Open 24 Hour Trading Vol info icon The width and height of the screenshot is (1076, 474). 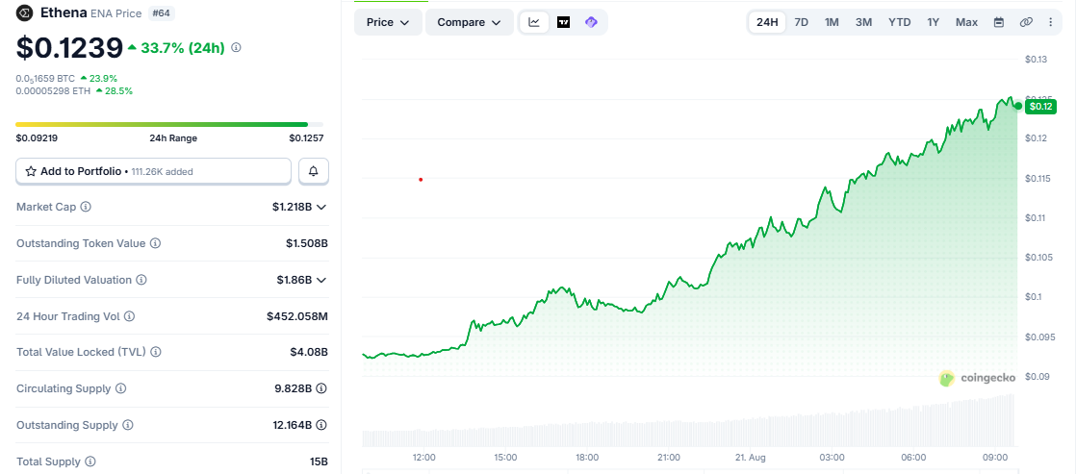(130, 317)
